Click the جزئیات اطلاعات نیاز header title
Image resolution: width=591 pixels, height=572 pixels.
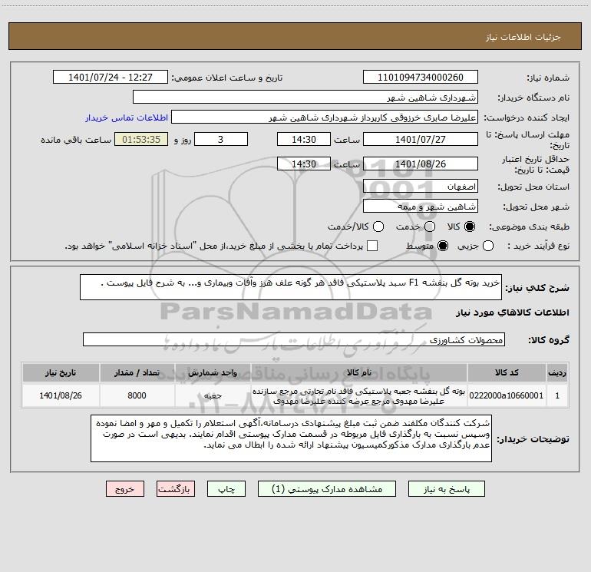[x=523, y=37]
